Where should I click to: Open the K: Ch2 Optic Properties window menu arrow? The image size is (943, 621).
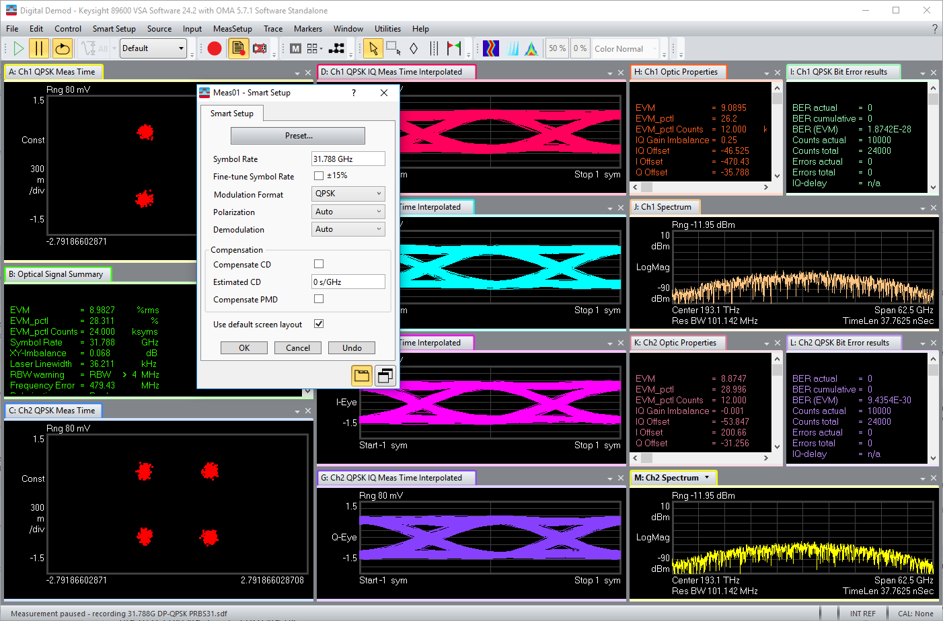(766, 343)
